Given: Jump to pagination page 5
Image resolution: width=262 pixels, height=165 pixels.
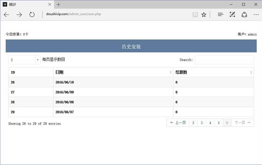Looking at the screenshot, I should point(219,123).
